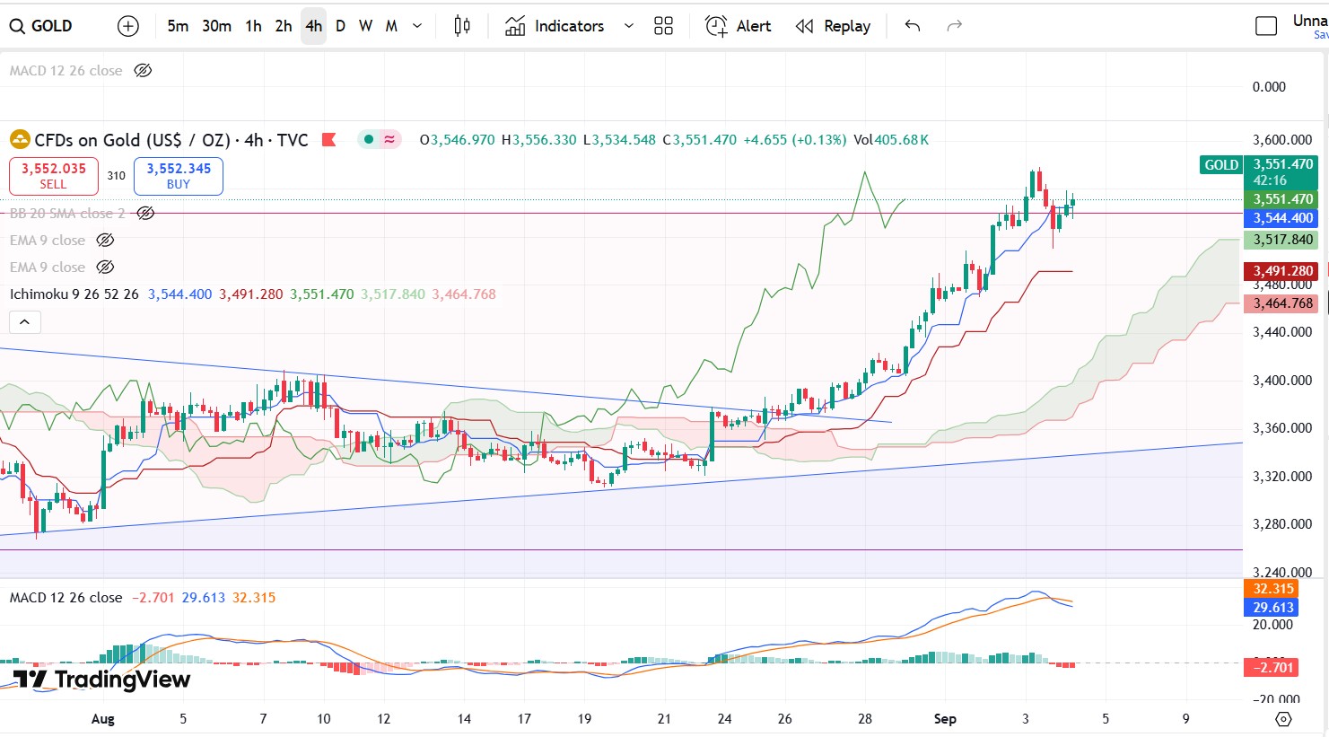Viewport: 1329px width, 737px height.
Task: Open the timeframe dropdown chevron
Action: coord(415,26)
